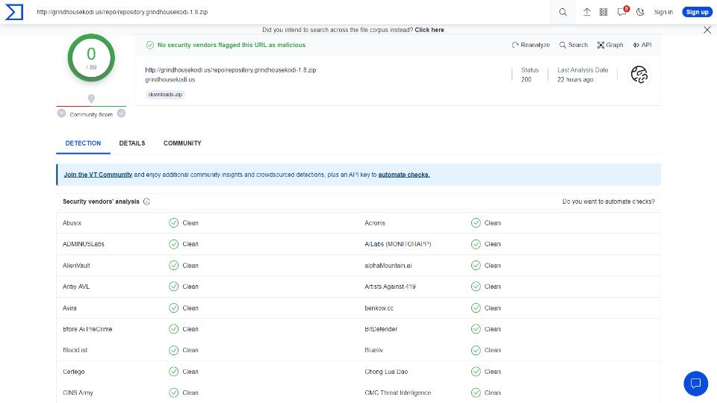Click the detection score circle 0/89
The width and height of the screenshot is (717, 403).
click(x=91, y=57)
